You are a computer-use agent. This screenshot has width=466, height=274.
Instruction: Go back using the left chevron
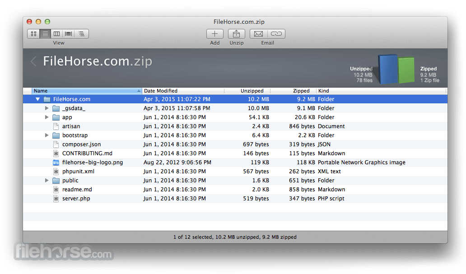(33, 61)
